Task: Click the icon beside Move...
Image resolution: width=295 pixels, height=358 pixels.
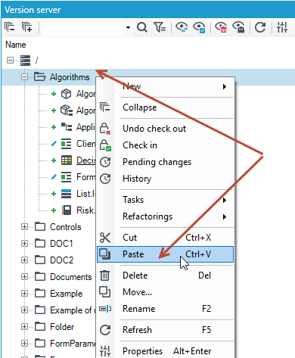Action: (104, 292)
